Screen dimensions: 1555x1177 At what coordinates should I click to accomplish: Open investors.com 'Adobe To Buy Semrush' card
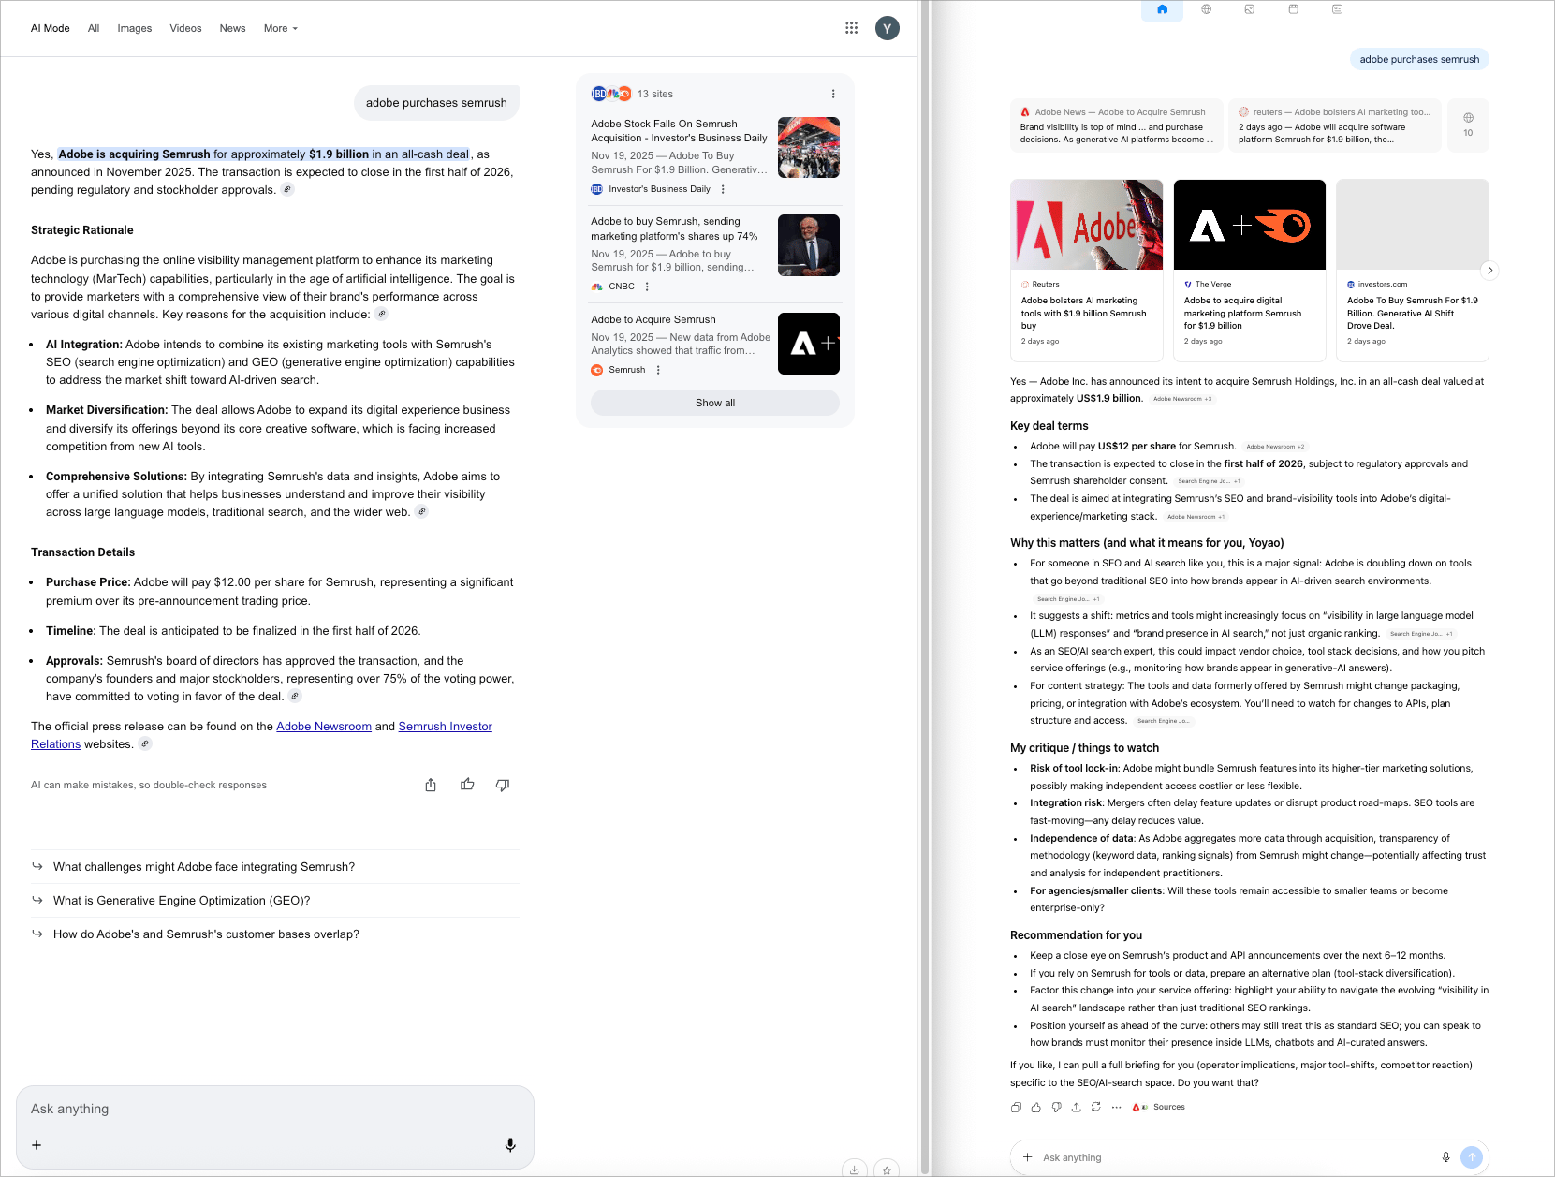pos(1413,270)
